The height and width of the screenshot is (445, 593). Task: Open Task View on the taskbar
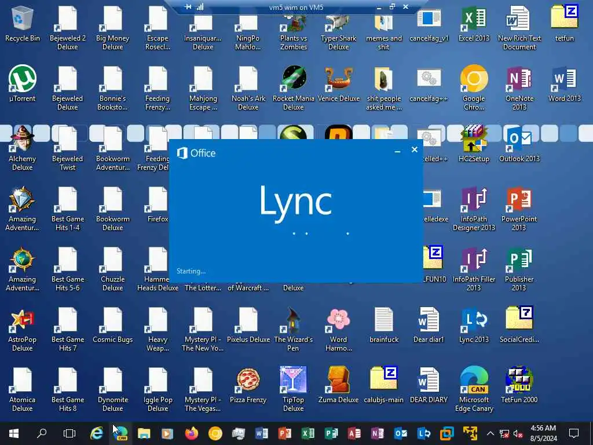tap(69, 433)
